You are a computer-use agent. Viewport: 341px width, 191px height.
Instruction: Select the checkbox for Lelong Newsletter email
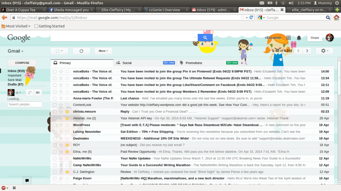coord(55,132)
